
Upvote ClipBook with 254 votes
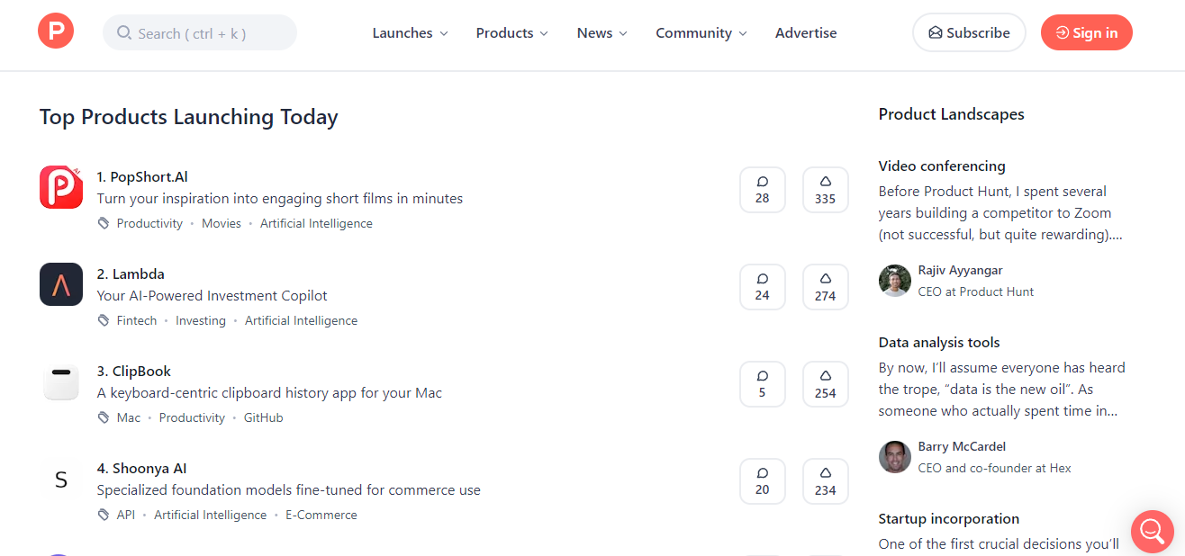coord(826,384)
